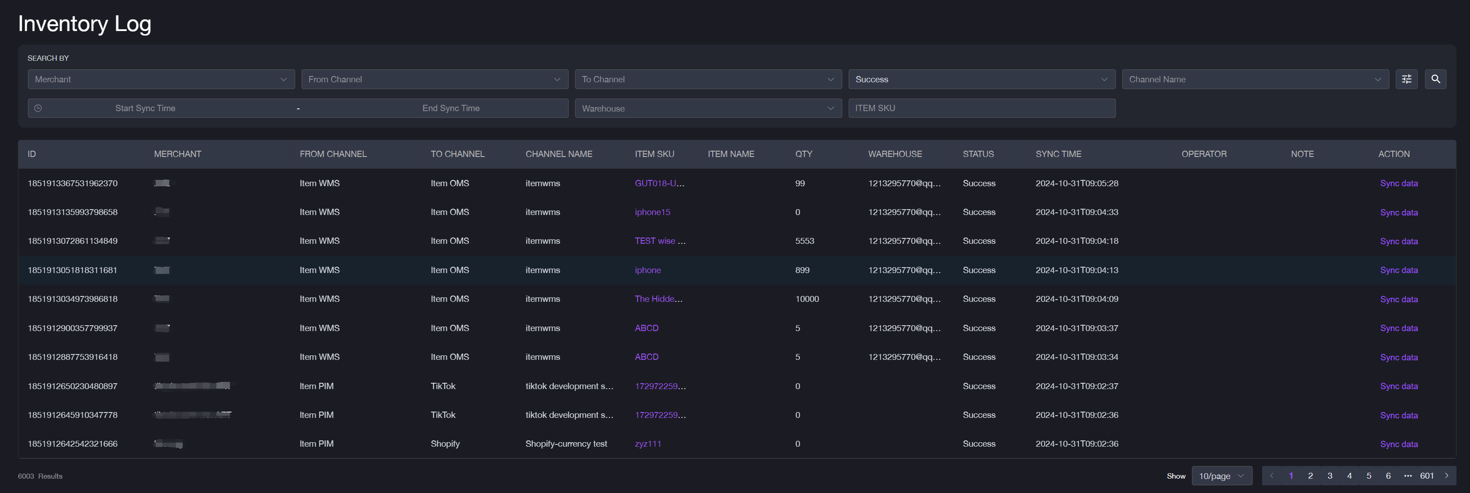Open the advanced filter settings icon

tap(1407, 79)
